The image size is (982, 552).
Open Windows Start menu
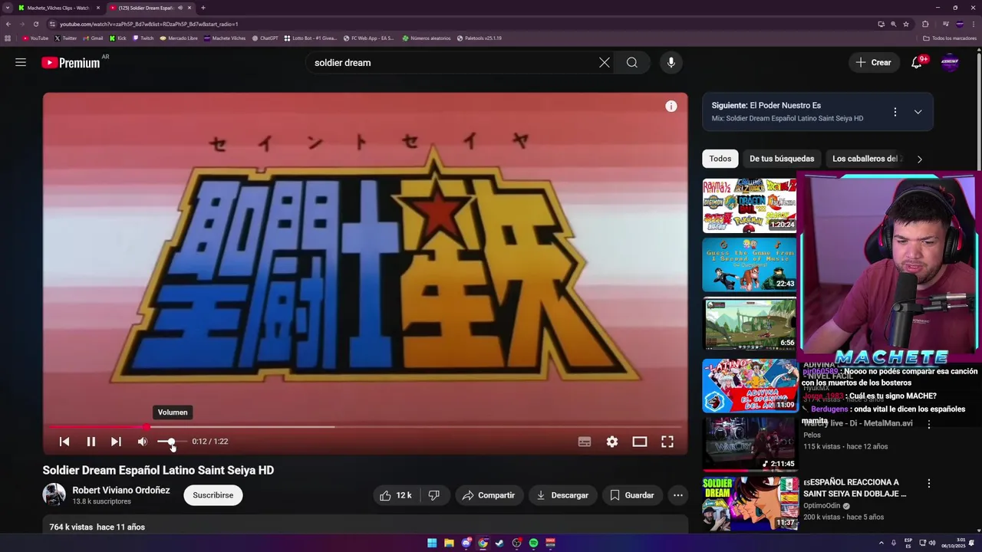(432, 543)
